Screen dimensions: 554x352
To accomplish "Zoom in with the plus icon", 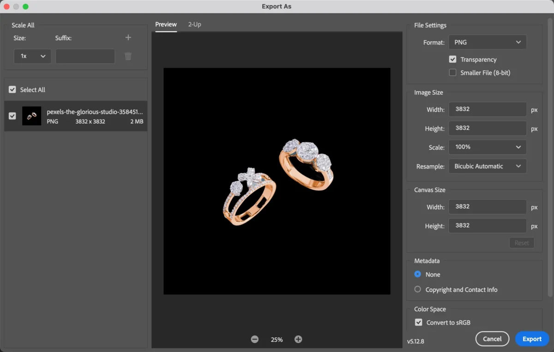I will 298,339.
